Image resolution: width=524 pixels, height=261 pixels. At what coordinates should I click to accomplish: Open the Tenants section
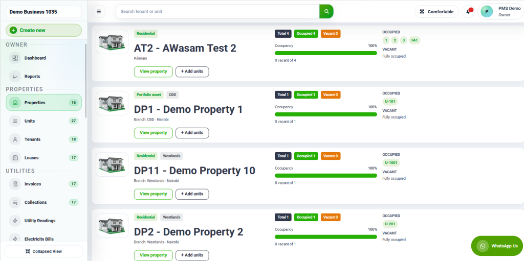[x=43, y=139]
